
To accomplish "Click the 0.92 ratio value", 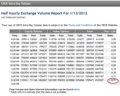I will coord(113,43).
